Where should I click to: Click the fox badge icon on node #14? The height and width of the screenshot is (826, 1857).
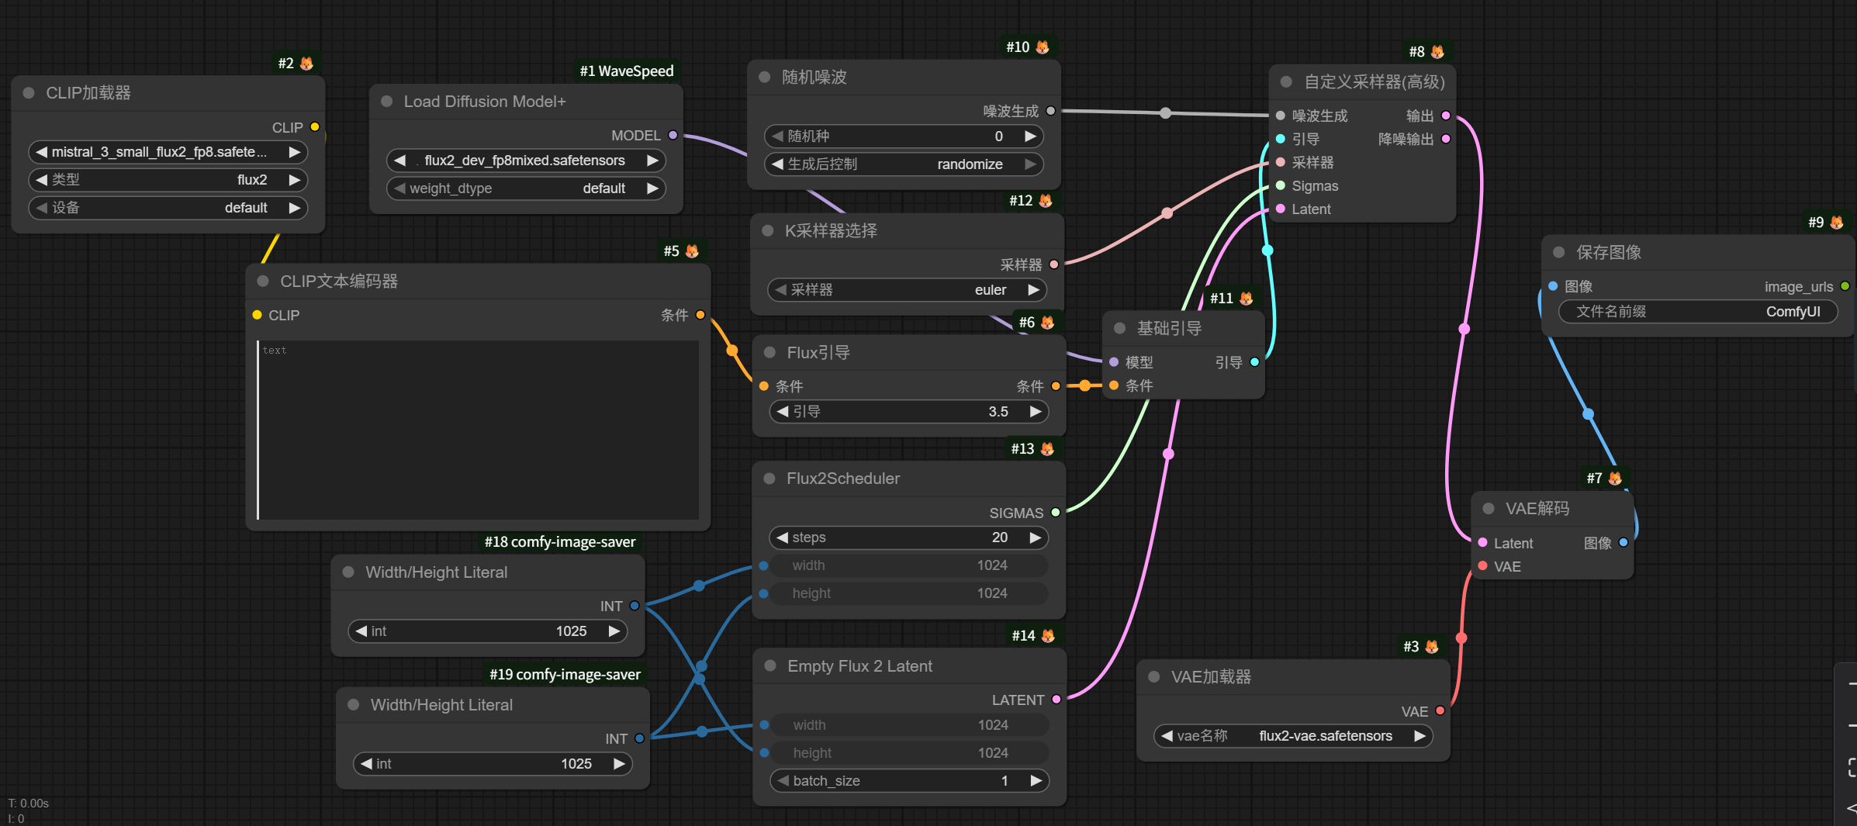coord(1048,636)
